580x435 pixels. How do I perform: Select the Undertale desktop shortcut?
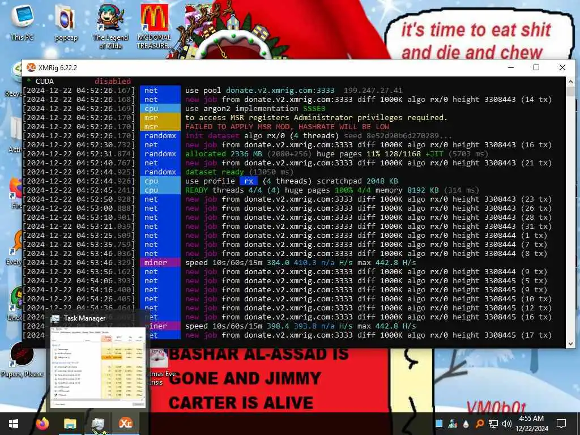[x=15, y=304]
